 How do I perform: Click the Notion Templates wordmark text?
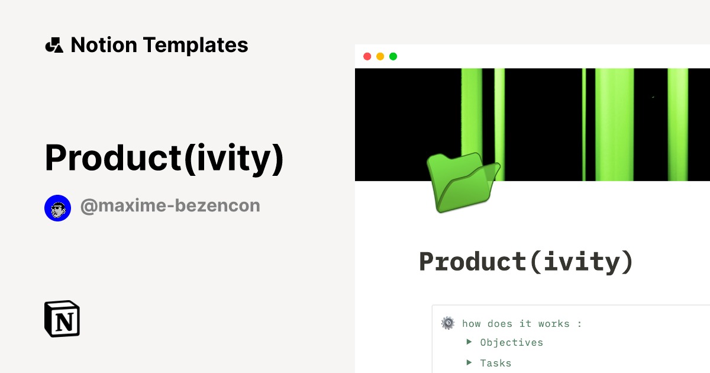pyautogui.click(x=160, y=44)
